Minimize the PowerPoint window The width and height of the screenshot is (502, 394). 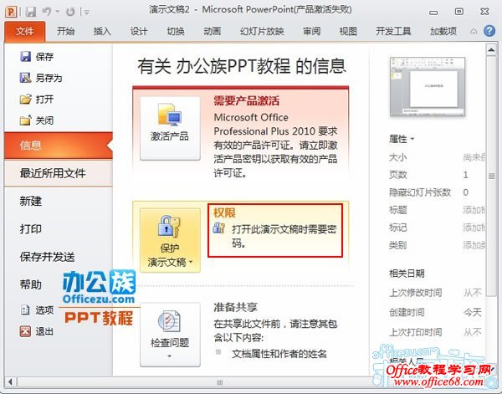pos(433,13)
